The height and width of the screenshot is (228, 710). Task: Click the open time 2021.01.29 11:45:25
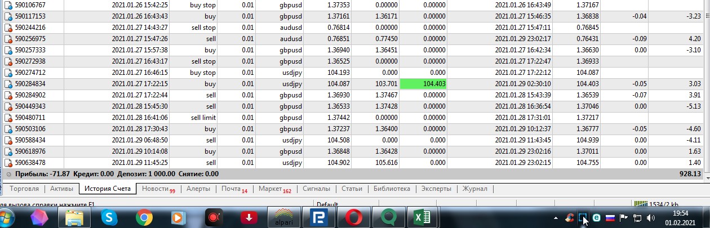[140, 163]
